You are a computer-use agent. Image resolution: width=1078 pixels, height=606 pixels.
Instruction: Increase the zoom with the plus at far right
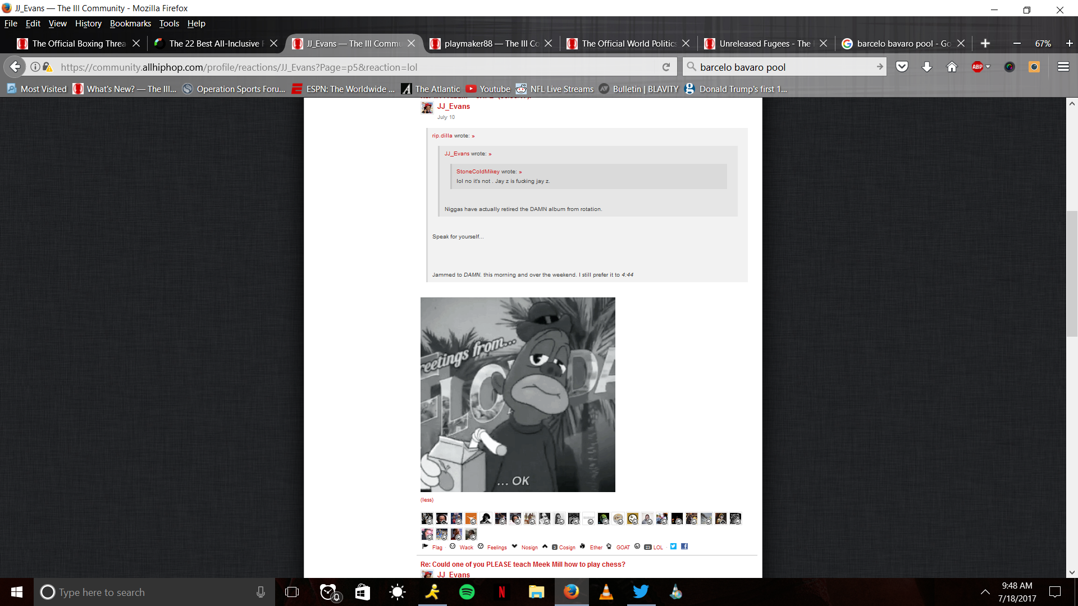[x=1069, y=43]
